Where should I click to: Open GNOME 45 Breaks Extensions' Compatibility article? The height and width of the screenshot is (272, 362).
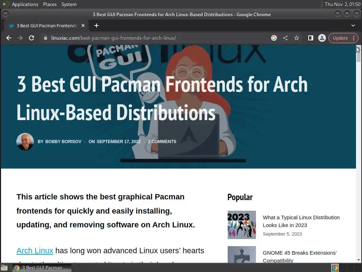[300, 257]
